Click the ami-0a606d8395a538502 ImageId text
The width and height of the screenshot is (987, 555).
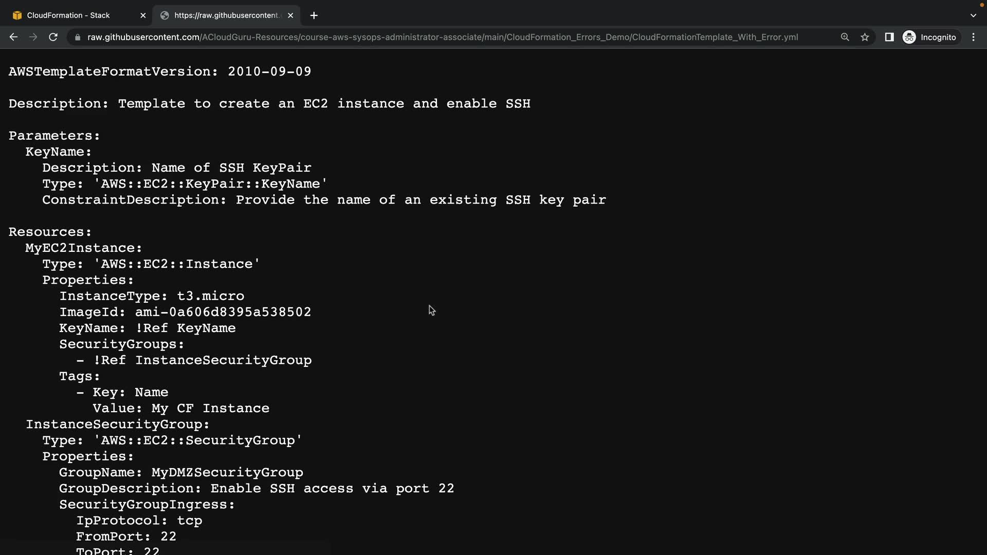tap(223, 312)
